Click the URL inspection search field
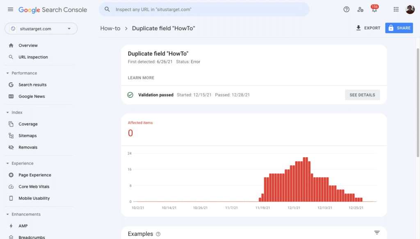420x239 pixels. [x=204, y=9]
